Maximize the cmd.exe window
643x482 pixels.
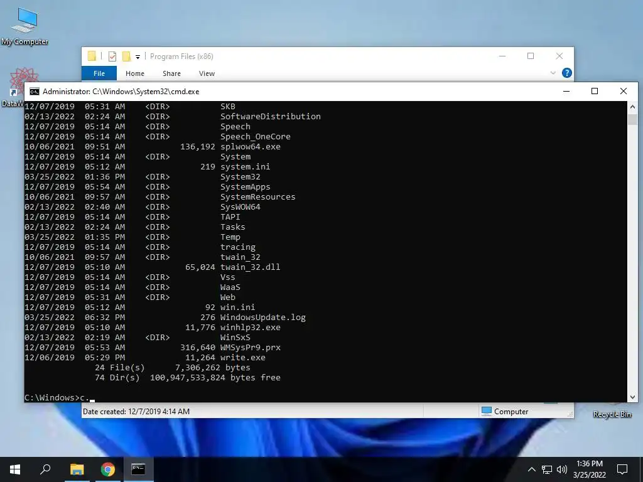click(x=595, y=92)
